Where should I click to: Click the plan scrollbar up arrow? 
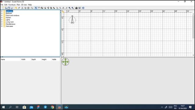(x=193, y=14)
